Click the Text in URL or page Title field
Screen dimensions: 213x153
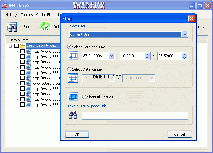point(135,116)
